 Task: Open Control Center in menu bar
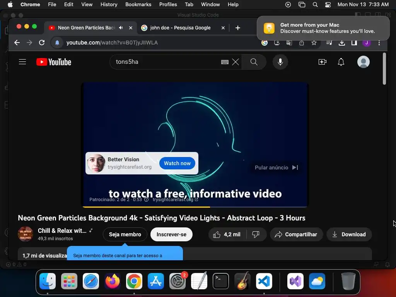click(328, 4)
